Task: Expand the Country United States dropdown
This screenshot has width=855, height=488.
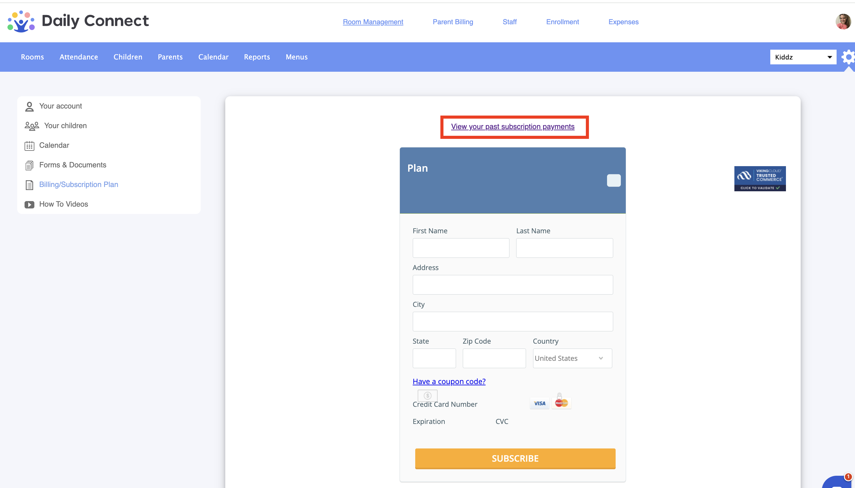Action: 572,358
